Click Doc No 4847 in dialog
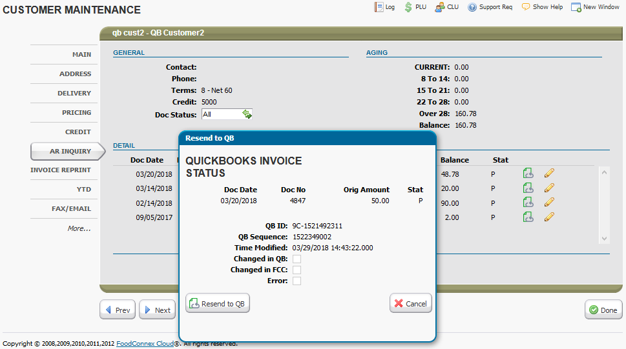Viewport: 626px width, 349px height. (x=298, y=201)
